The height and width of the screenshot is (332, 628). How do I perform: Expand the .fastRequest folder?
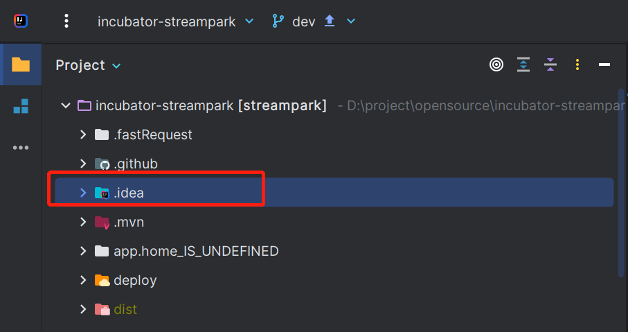pyautogui.click(x=83, y=134)
